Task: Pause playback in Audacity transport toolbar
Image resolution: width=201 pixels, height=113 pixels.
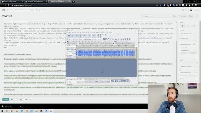Action: click(69, 36)
